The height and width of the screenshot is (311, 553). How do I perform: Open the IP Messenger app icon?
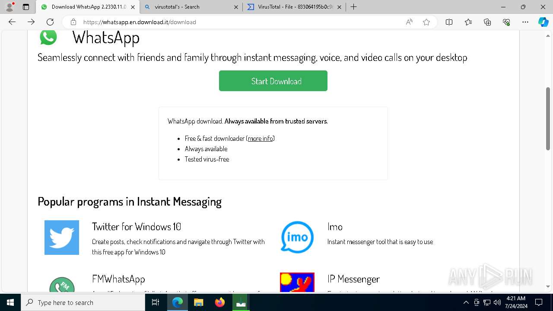pos(297,282)
